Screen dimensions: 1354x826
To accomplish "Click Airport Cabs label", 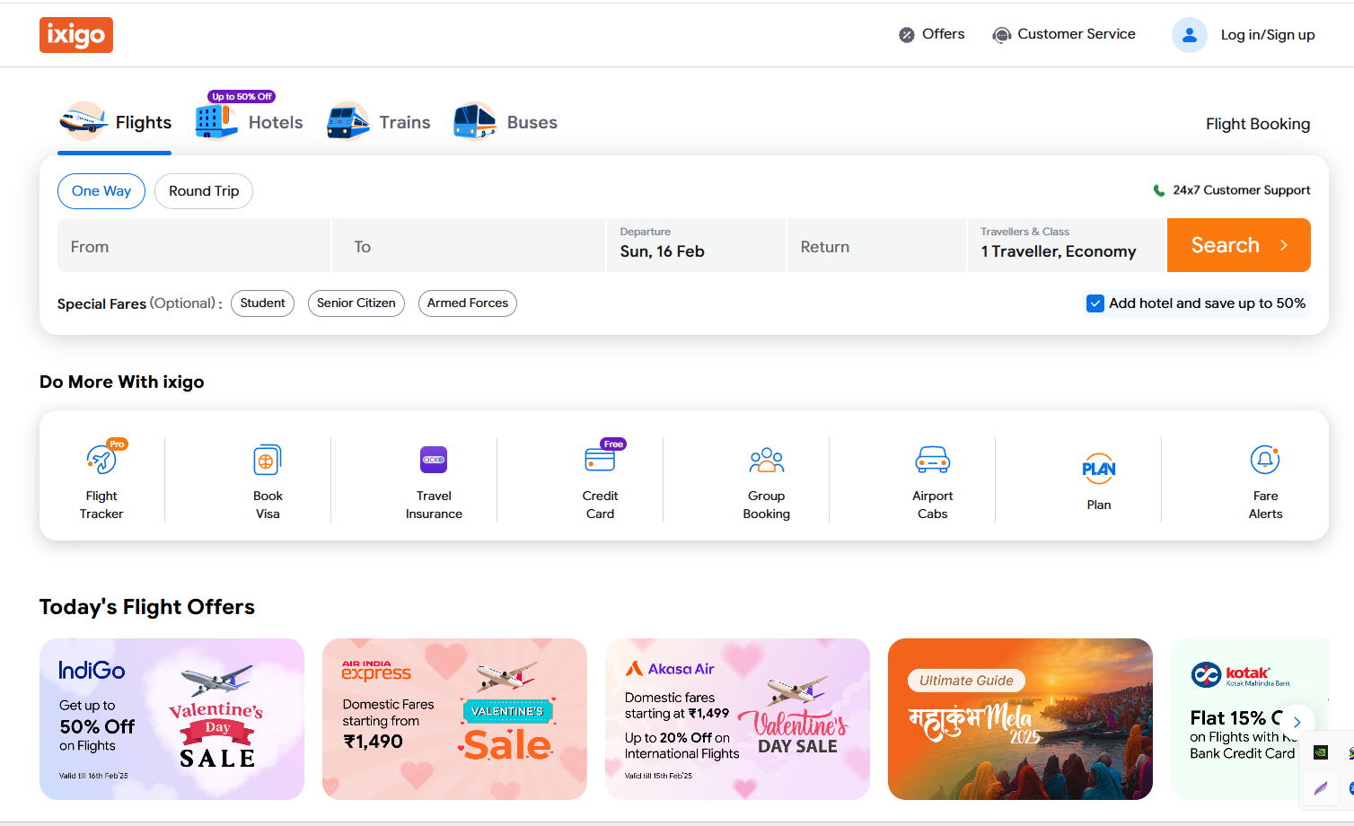I will coord(933,505).
